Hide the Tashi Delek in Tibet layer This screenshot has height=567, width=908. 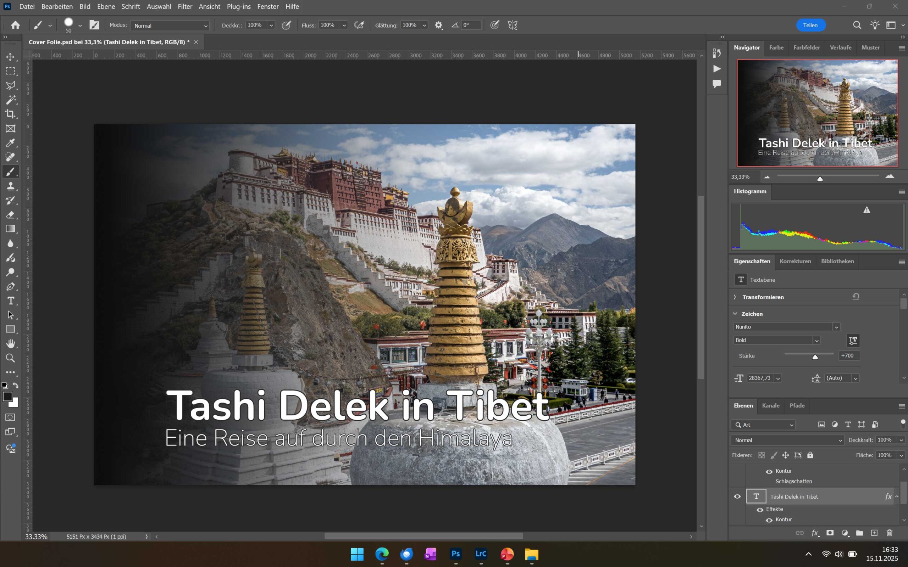point(737,496)
